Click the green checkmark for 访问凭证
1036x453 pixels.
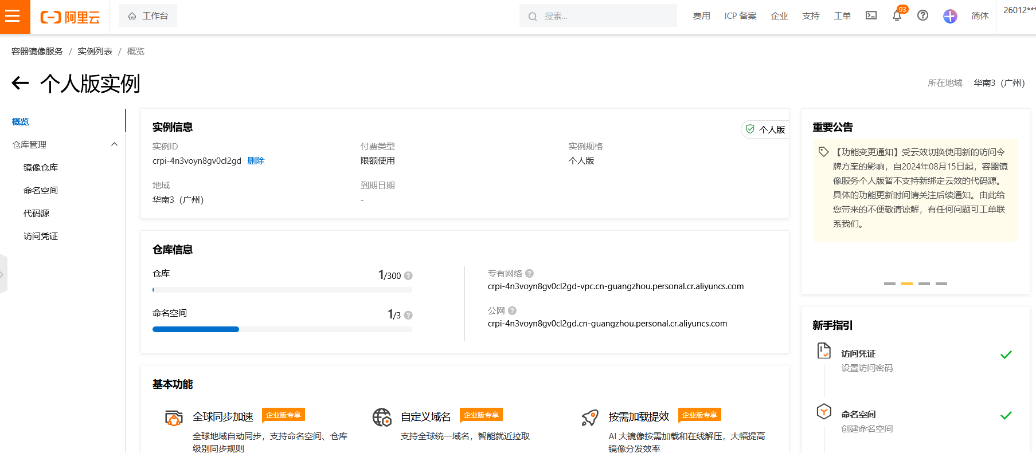pyautogui.click(x=1006, y=355)
